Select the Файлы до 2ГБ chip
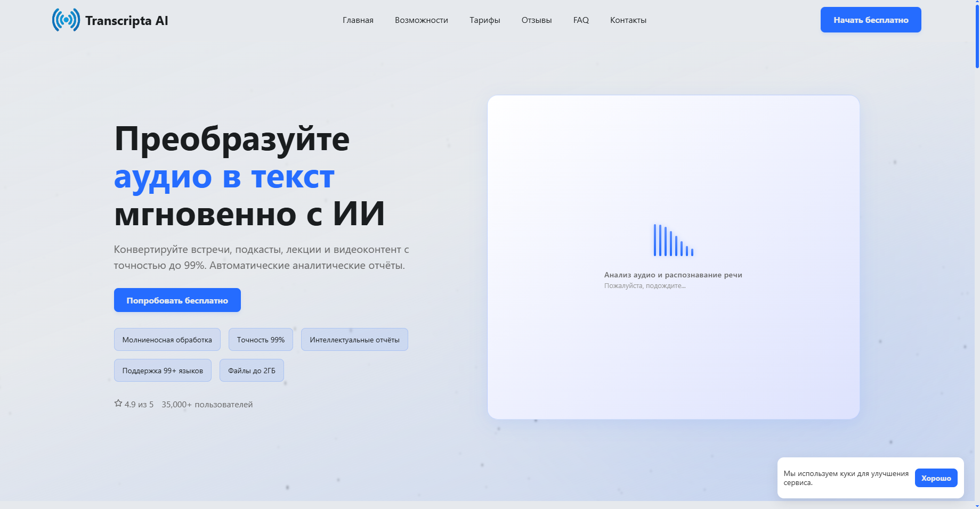 coord(252,370)
